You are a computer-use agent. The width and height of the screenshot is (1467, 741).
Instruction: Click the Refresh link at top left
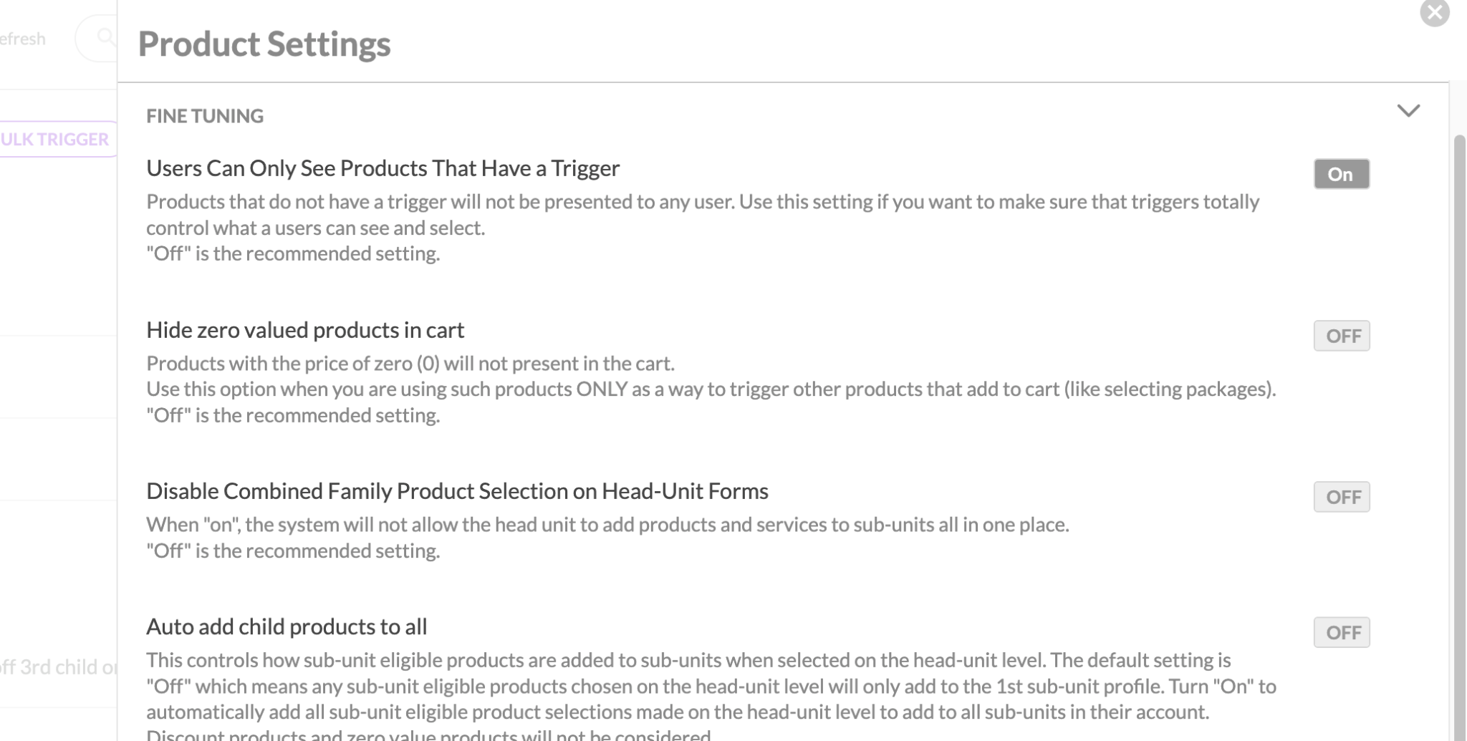tap(22, 39)
